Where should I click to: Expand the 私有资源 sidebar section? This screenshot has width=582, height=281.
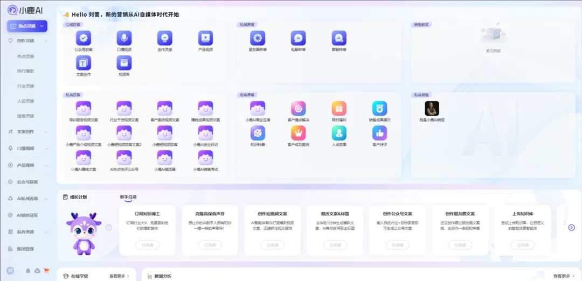point(46,231)
